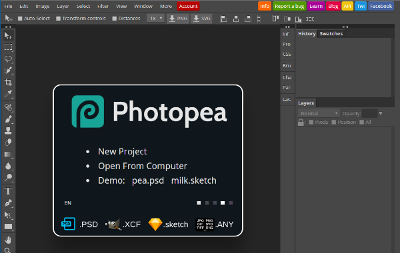Select the Path Select tool

(x=8, y=215)
